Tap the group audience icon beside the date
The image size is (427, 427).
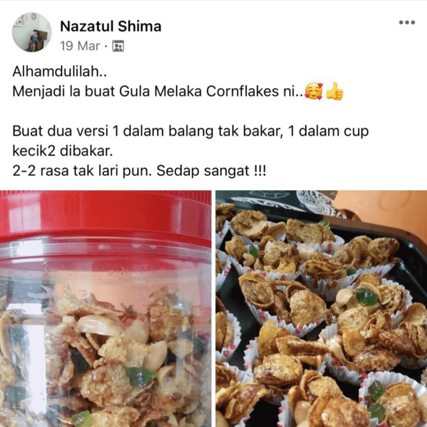point(118,46)
